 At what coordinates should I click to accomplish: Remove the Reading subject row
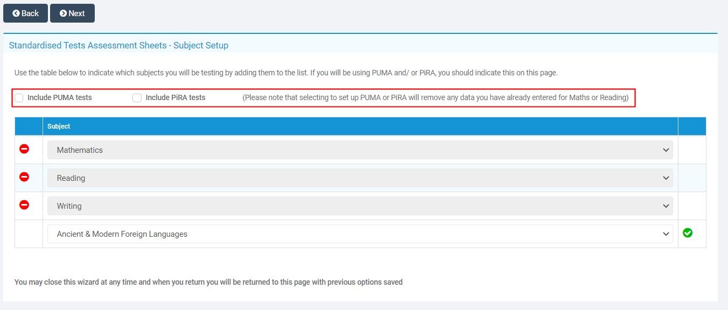24,177
